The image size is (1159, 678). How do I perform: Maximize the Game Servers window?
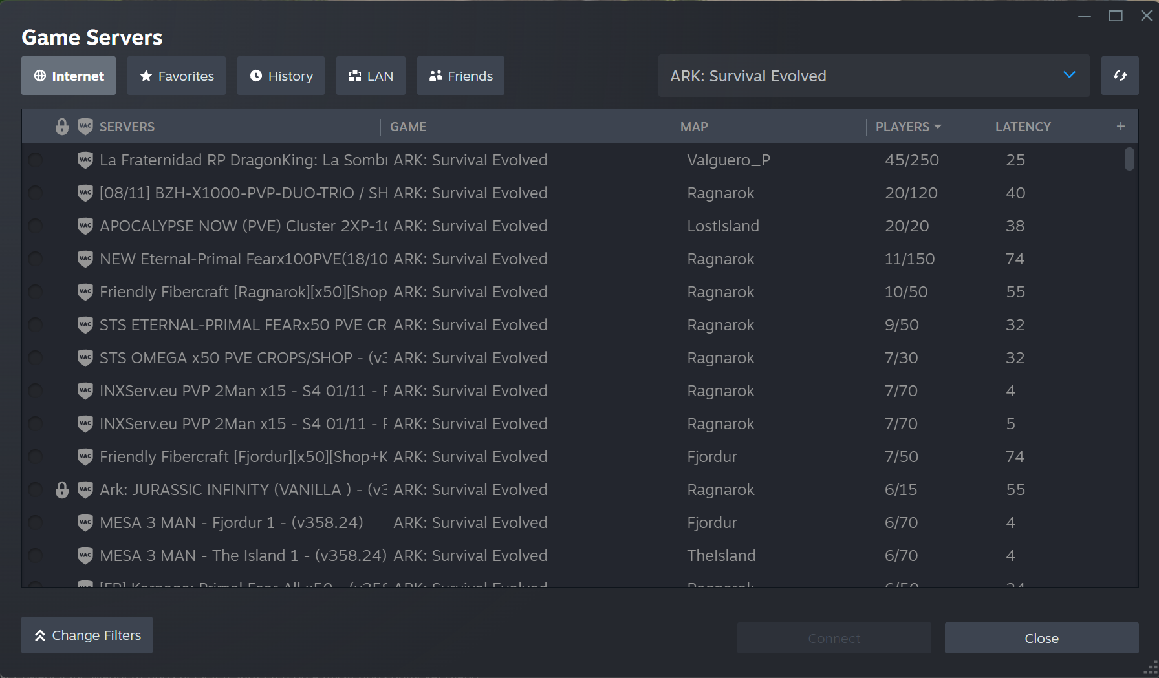[1116, 16]
